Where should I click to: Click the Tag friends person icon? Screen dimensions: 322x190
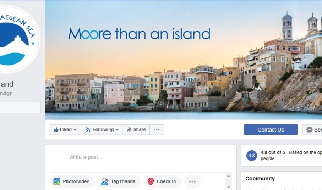104,181
